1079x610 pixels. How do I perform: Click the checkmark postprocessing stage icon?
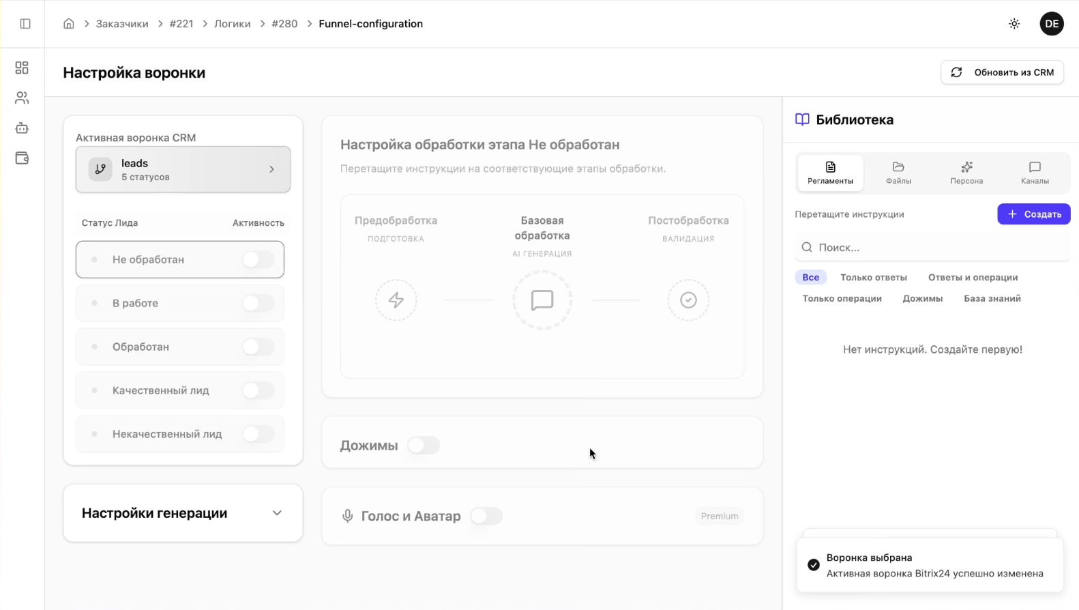[688, 300]
